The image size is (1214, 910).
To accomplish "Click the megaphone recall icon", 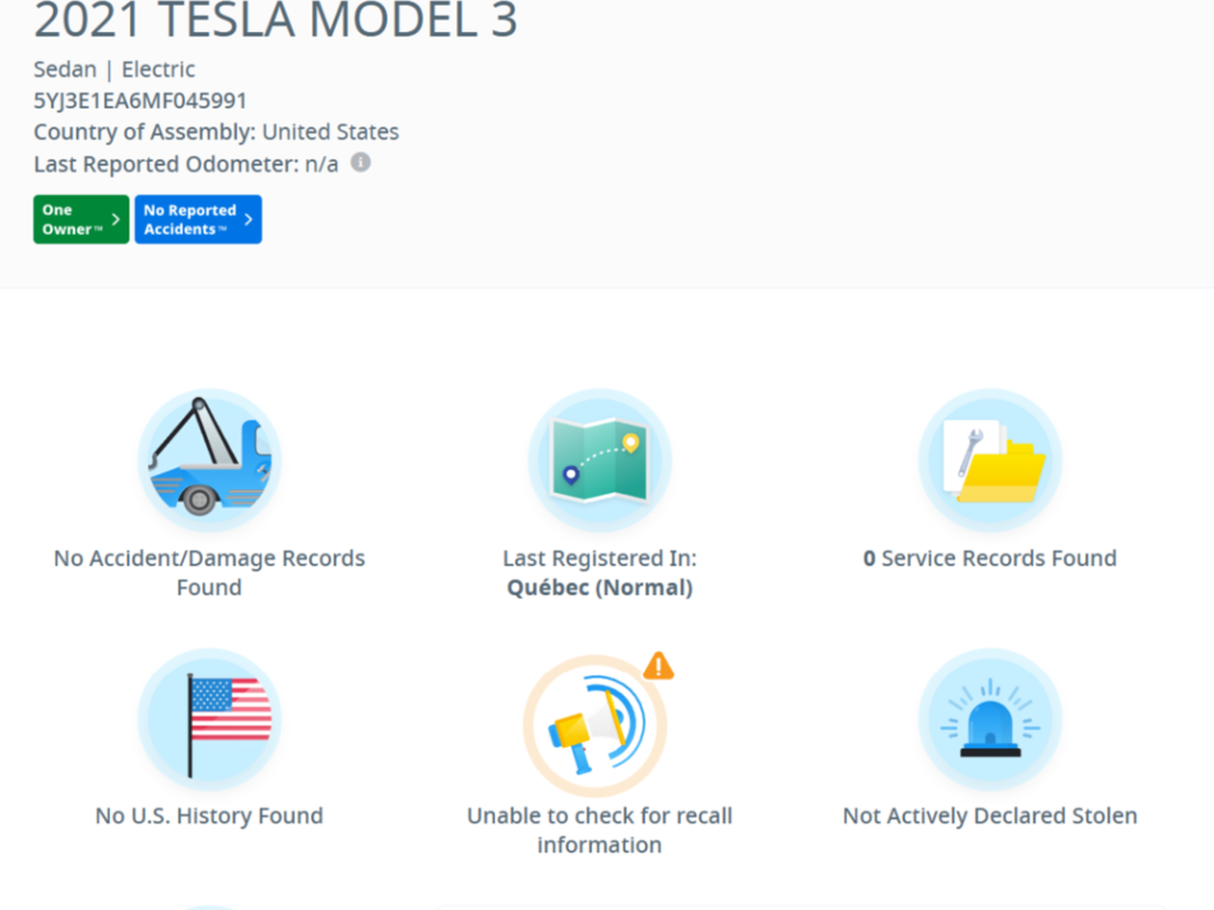I will 595,726.
